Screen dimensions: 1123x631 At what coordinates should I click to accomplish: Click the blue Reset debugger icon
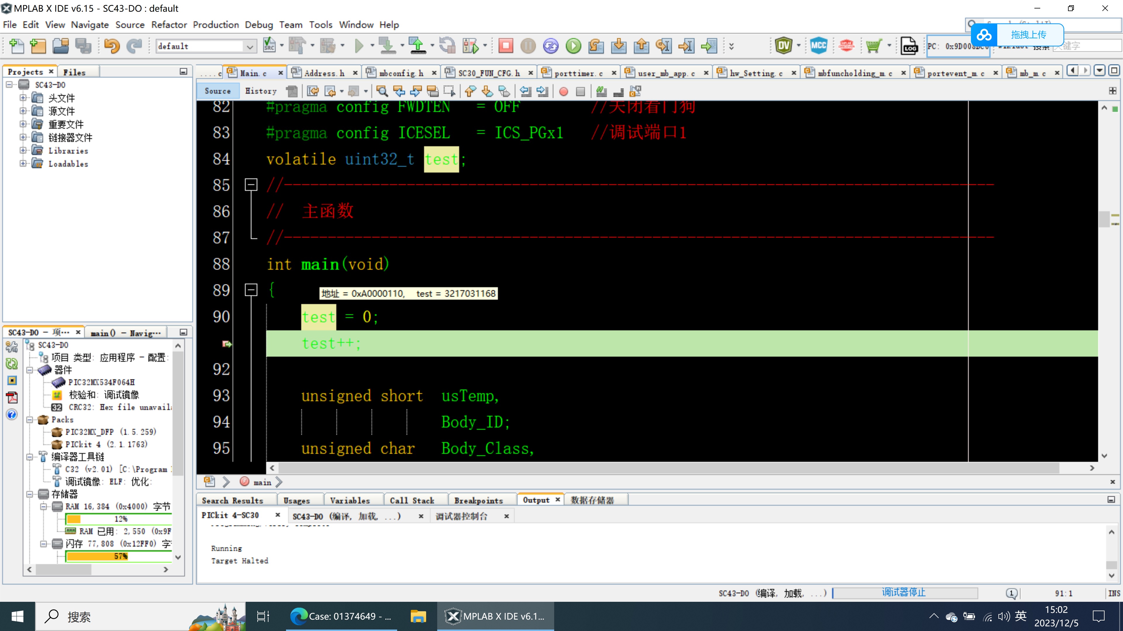tap(551, 46)
